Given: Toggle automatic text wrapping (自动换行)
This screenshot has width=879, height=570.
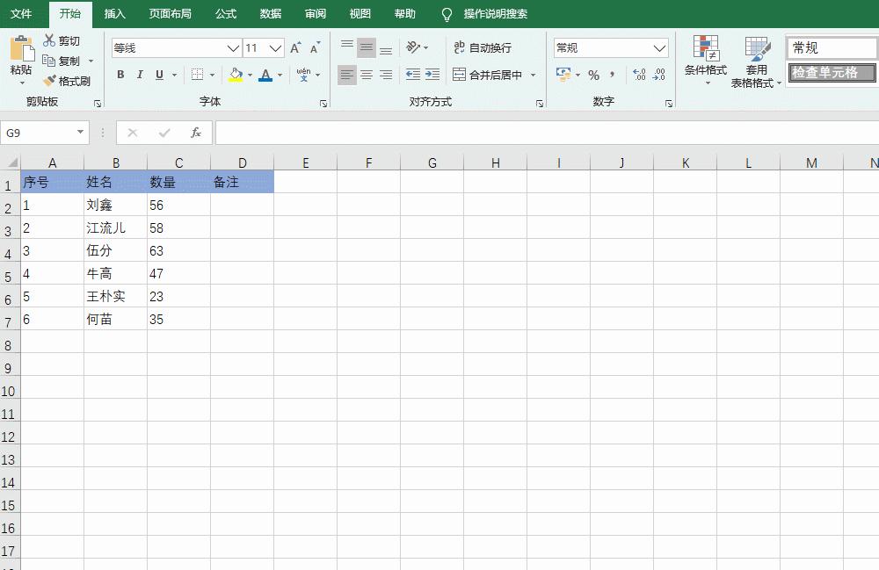Looking at the screenshot, I should point(484,47).
